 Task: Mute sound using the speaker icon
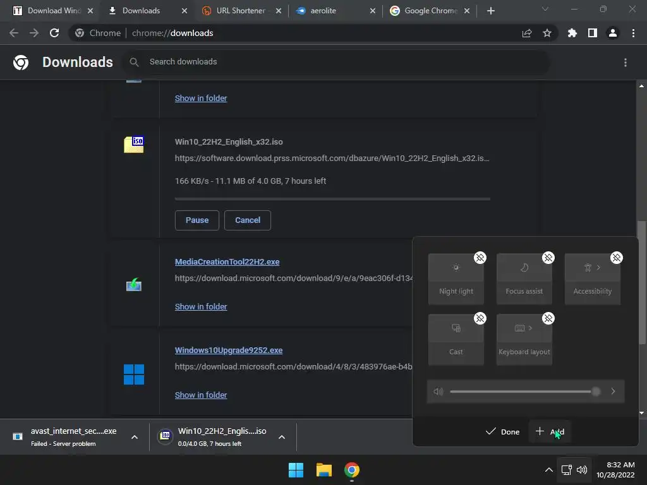coord(438,392)
